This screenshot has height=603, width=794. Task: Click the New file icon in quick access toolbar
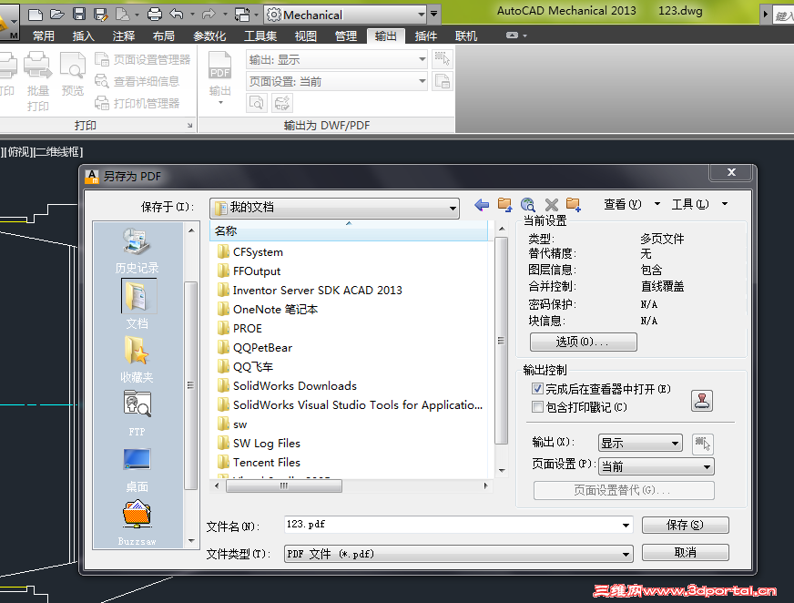point(35,15)
